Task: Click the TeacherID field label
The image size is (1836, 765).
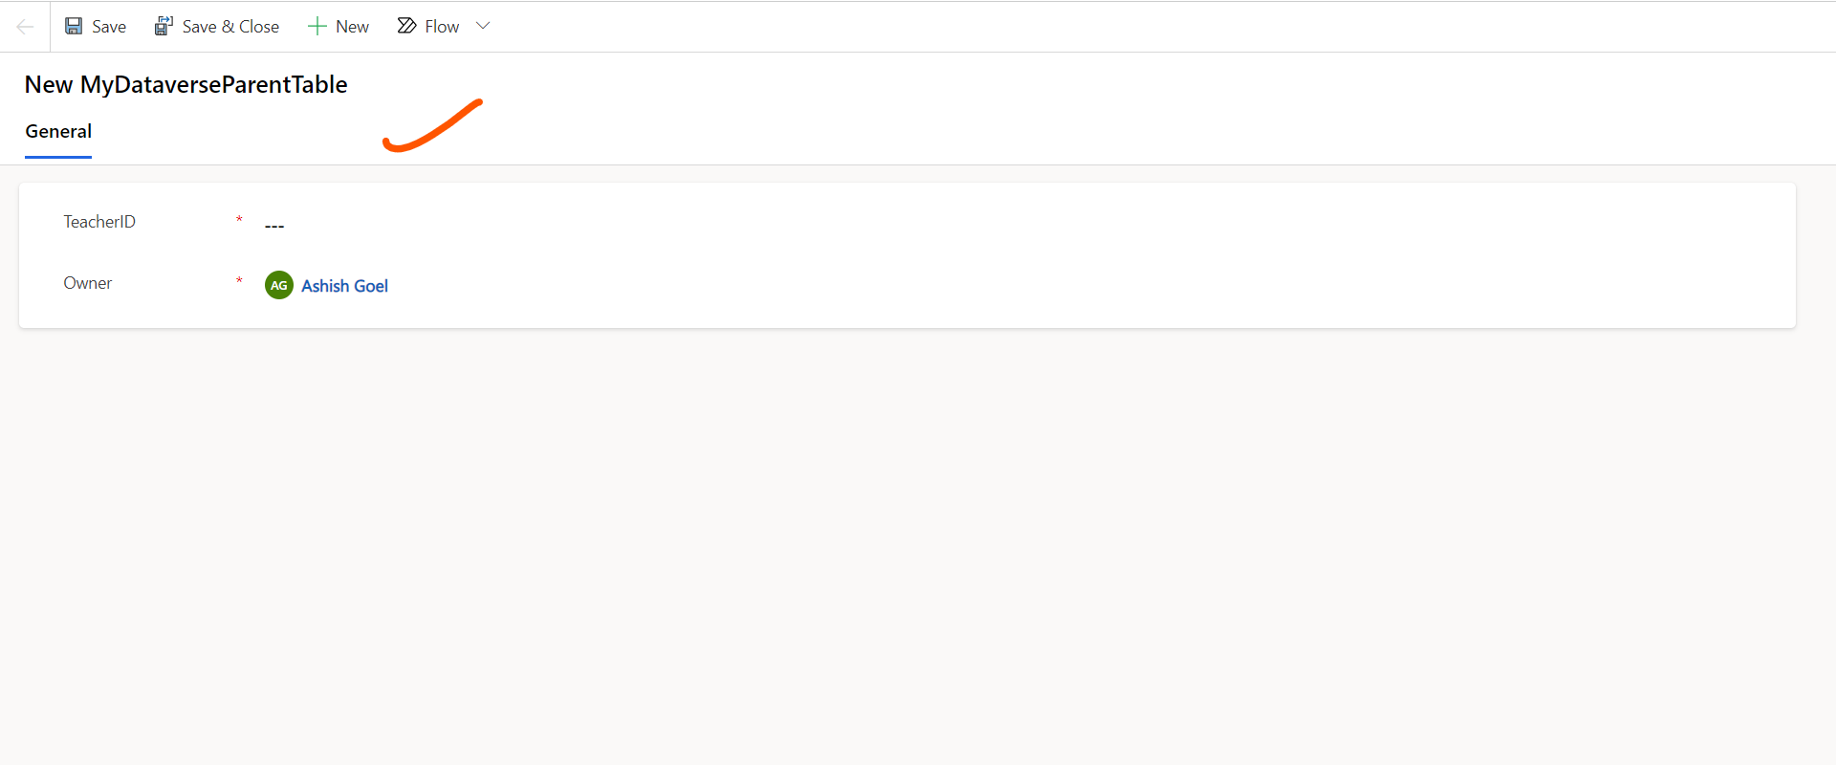Action: tap(98, 221)
